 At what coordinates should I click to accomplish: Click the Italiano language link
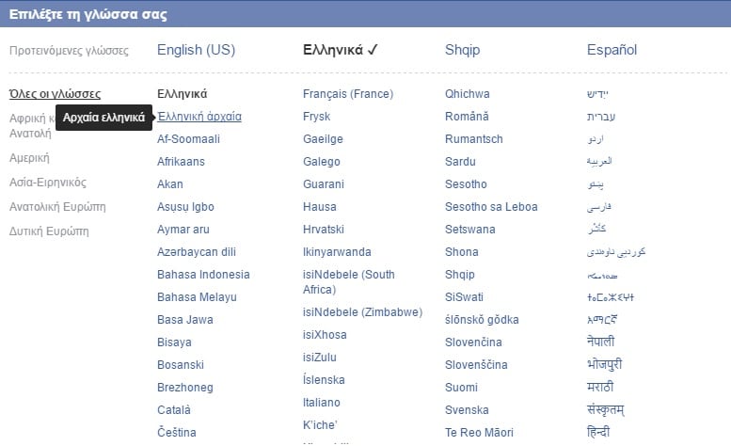point(321,402)
